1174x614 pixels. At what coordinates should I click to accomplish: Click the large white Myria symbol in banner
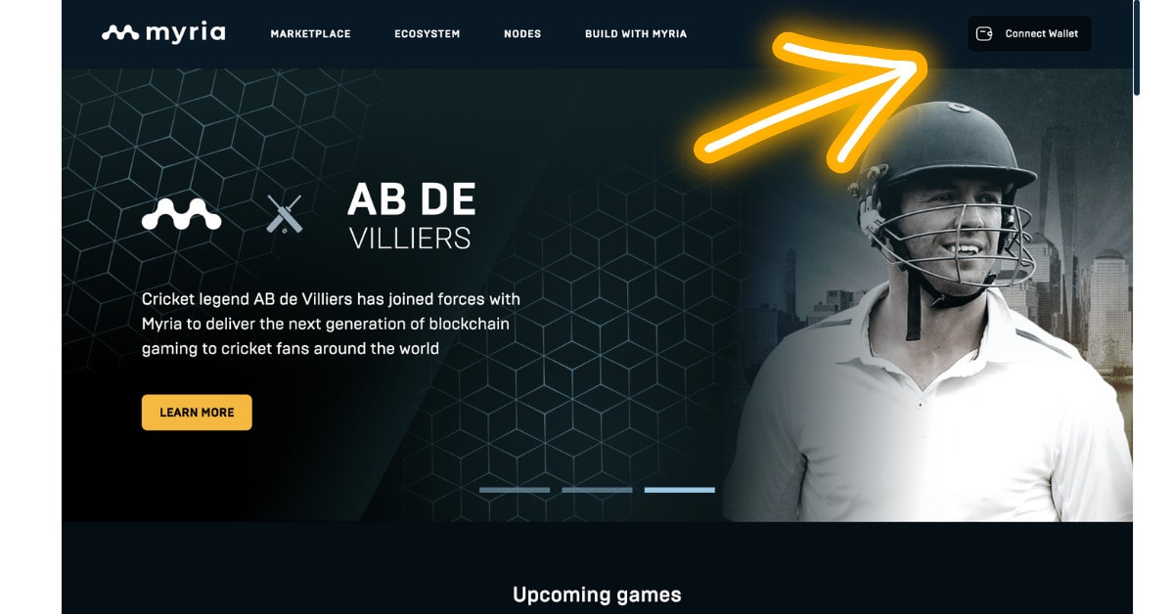pyautogui.click(x=182, y=214)
